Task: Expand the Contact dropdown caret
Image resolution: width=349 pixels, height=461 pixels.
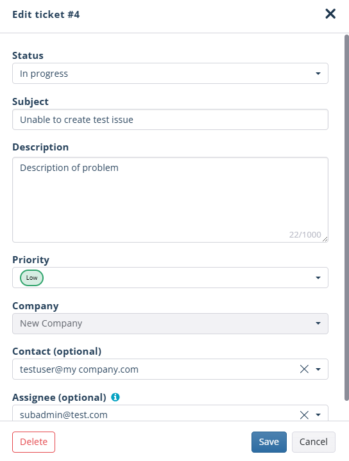Action: pyautogui.click(x=318, y=369)
